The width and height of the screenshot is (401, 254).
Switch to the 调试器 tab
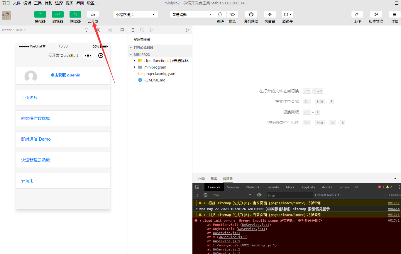(228, 178)
